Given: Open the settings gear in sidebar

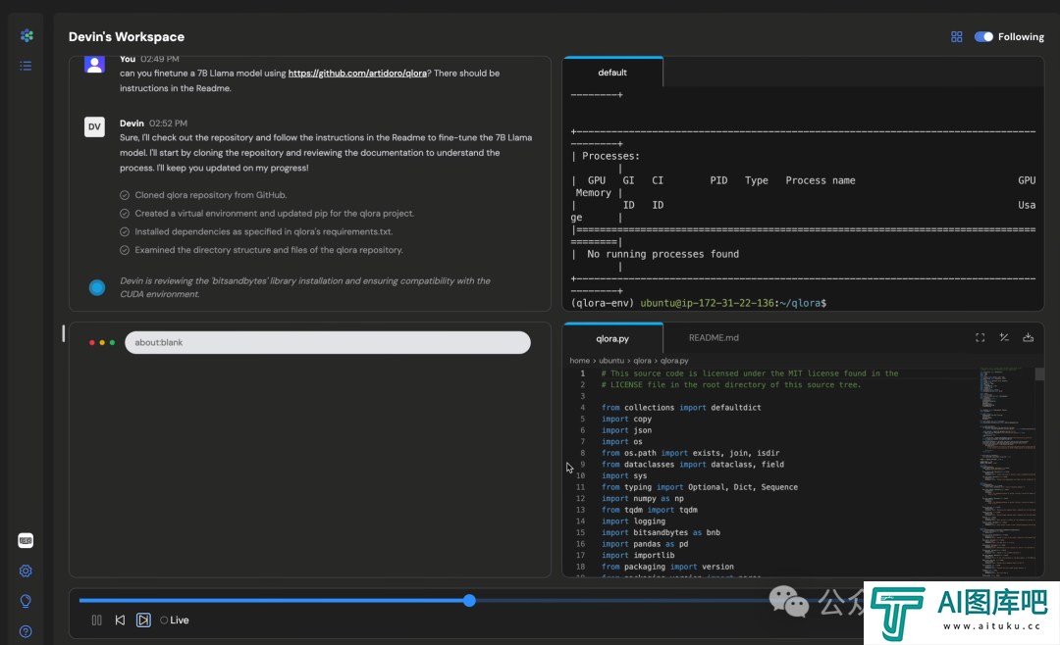Looking at the screenshot, I should 26,571.
